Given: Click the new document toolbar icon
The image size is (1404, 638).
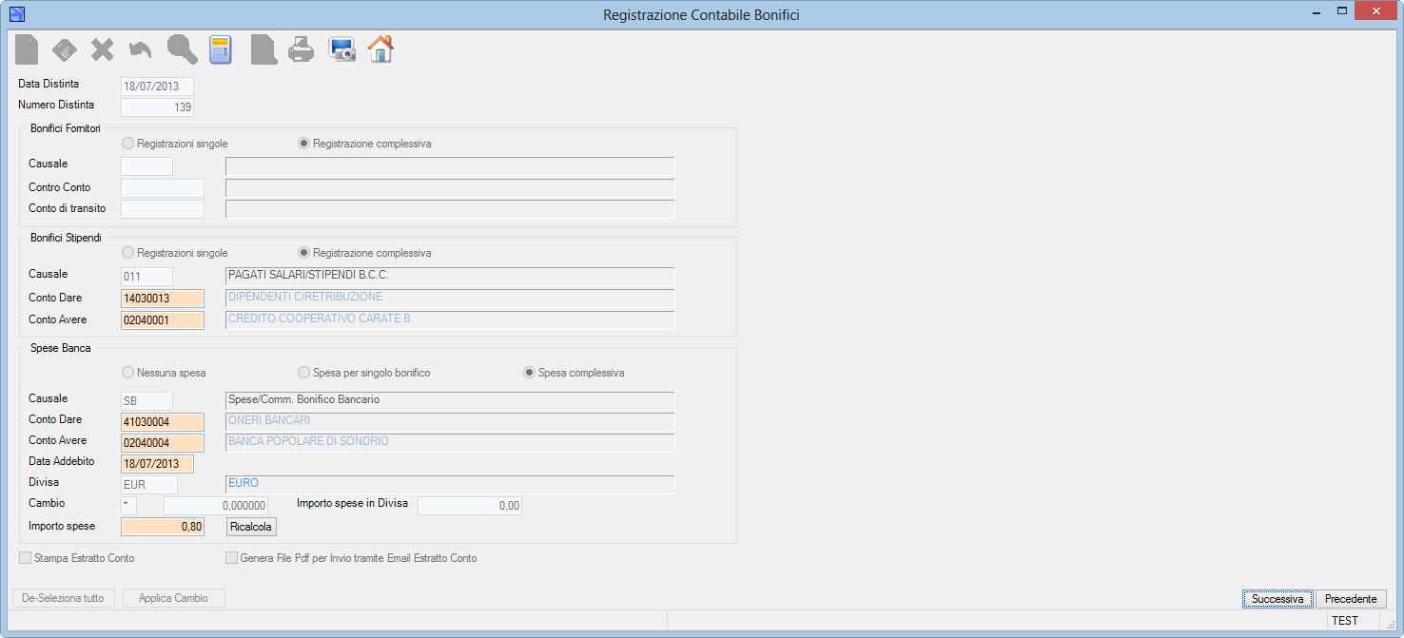Looking at the screenshot, I should coord(27,48).
